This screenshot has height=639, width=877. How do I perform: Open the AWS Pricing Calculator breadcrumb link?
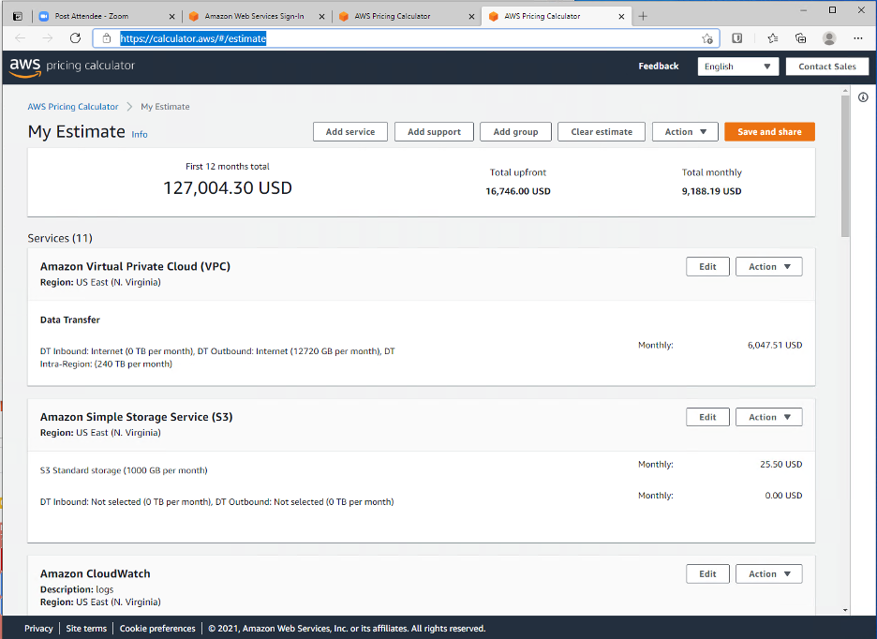click(x=73, y=107)
